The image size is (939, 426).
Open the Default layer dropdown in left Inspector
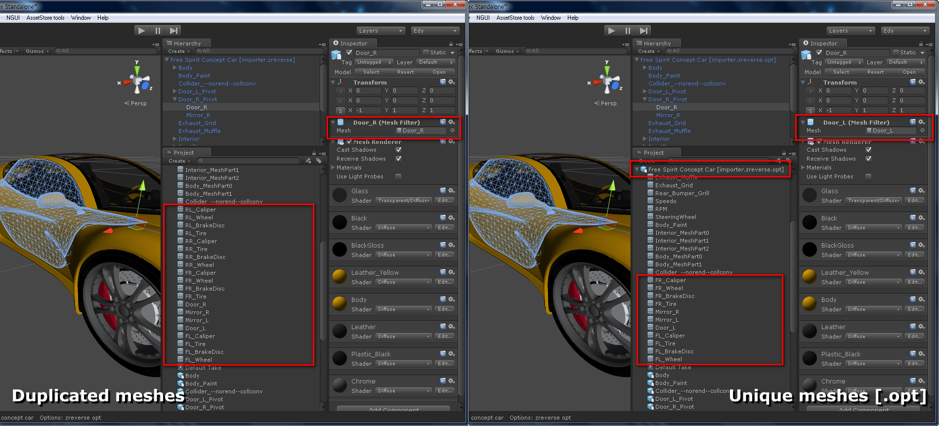[x=435, y=62]
